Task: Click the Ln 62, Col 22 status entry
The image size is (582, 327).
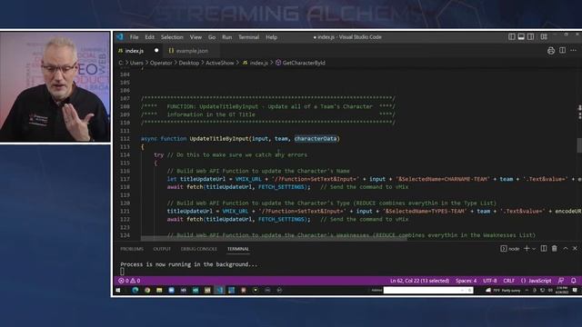Action: click(x=419, y=281)
